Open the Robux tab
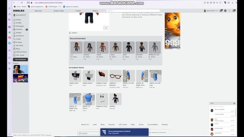Image resolution: width=244 pixels, height=137 pixels. click(x=95, y=11)
